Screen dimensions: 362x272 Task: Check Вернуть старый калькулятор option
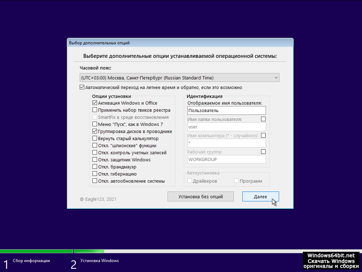pyautogui.click(x=95, y=138)
